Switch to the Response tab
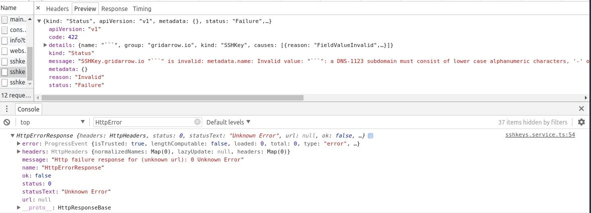 [114, 8]
